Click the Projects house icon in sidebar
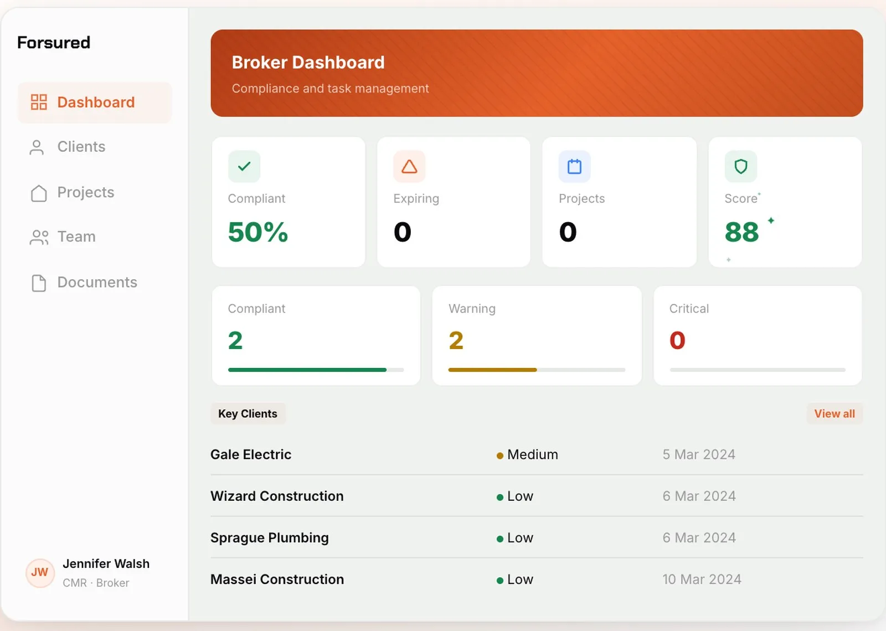This screenshot has width=886, height=631. click(39, 193)
